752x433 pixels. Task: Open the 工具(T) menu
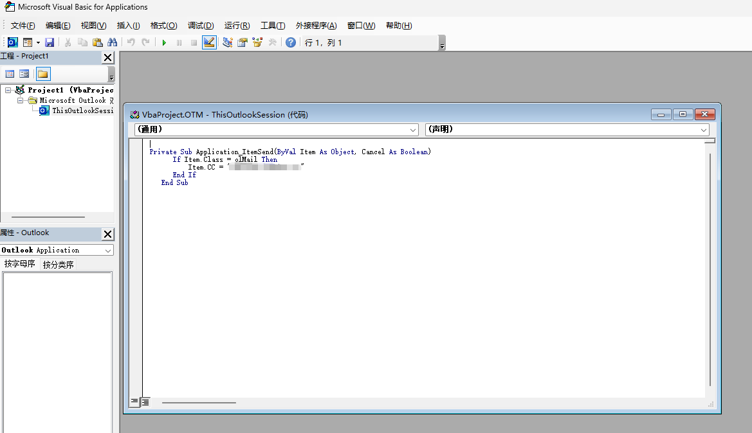pos(273,26)
